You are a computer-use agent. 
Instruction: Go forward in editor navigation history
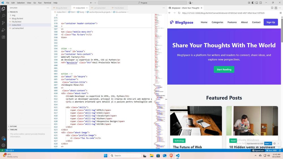[95, 3]
